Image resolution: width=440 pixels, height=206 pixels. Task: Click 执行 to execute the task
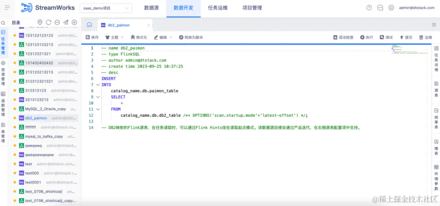click(x=367, y=37)
